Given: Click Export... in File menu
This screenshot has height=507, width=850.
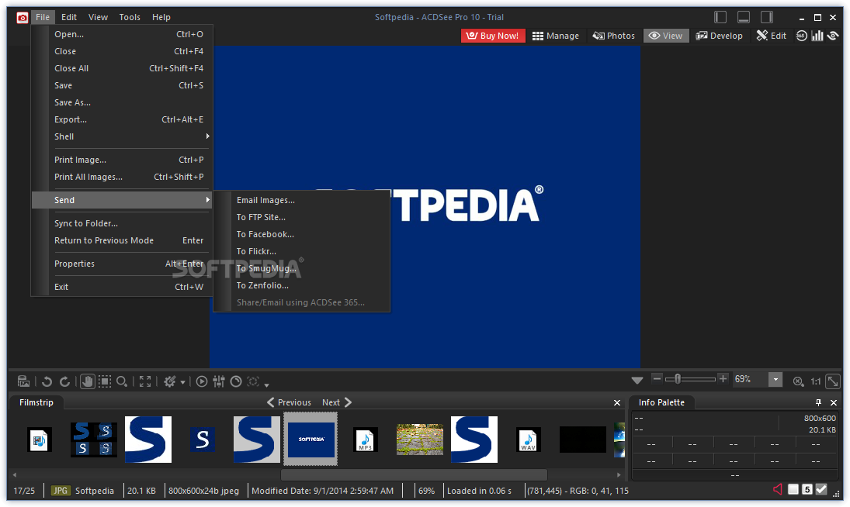Looking at the screenshot, I should tap(122, 119).
